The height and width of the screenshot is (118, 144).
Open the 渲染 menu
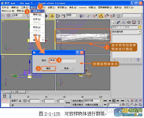118,7
